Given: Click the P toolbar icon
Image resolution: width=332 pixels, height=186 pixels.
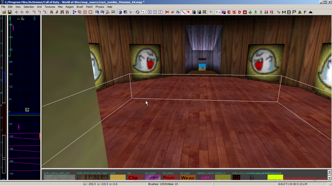Looking at the screenshot, I should [x=294, y=12].
